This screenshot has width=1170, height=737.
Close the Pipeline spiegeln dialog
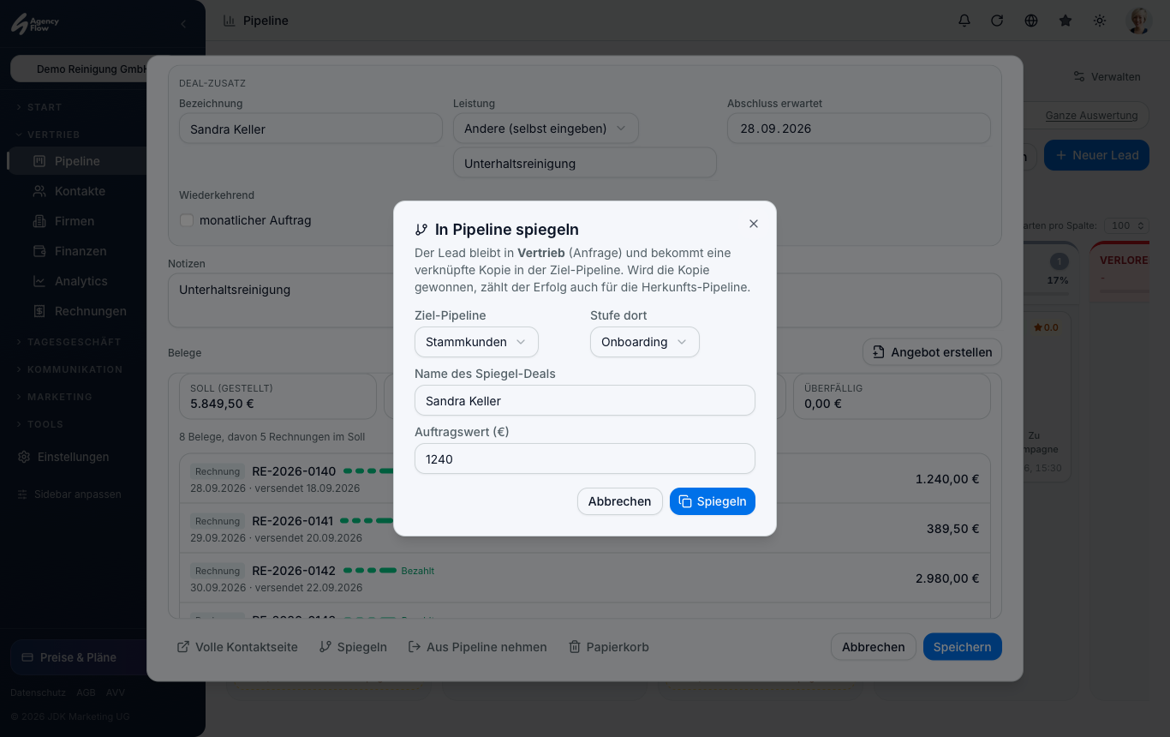pos(754,224)
